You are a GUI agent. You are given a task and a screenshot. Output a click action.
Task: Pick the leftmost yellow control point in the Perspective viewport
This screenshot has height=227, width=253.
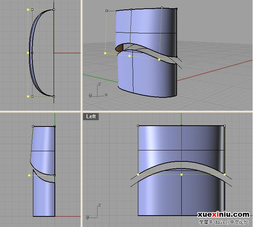point(105,53)
